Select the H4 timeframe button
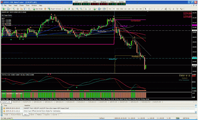 point(129,9)
